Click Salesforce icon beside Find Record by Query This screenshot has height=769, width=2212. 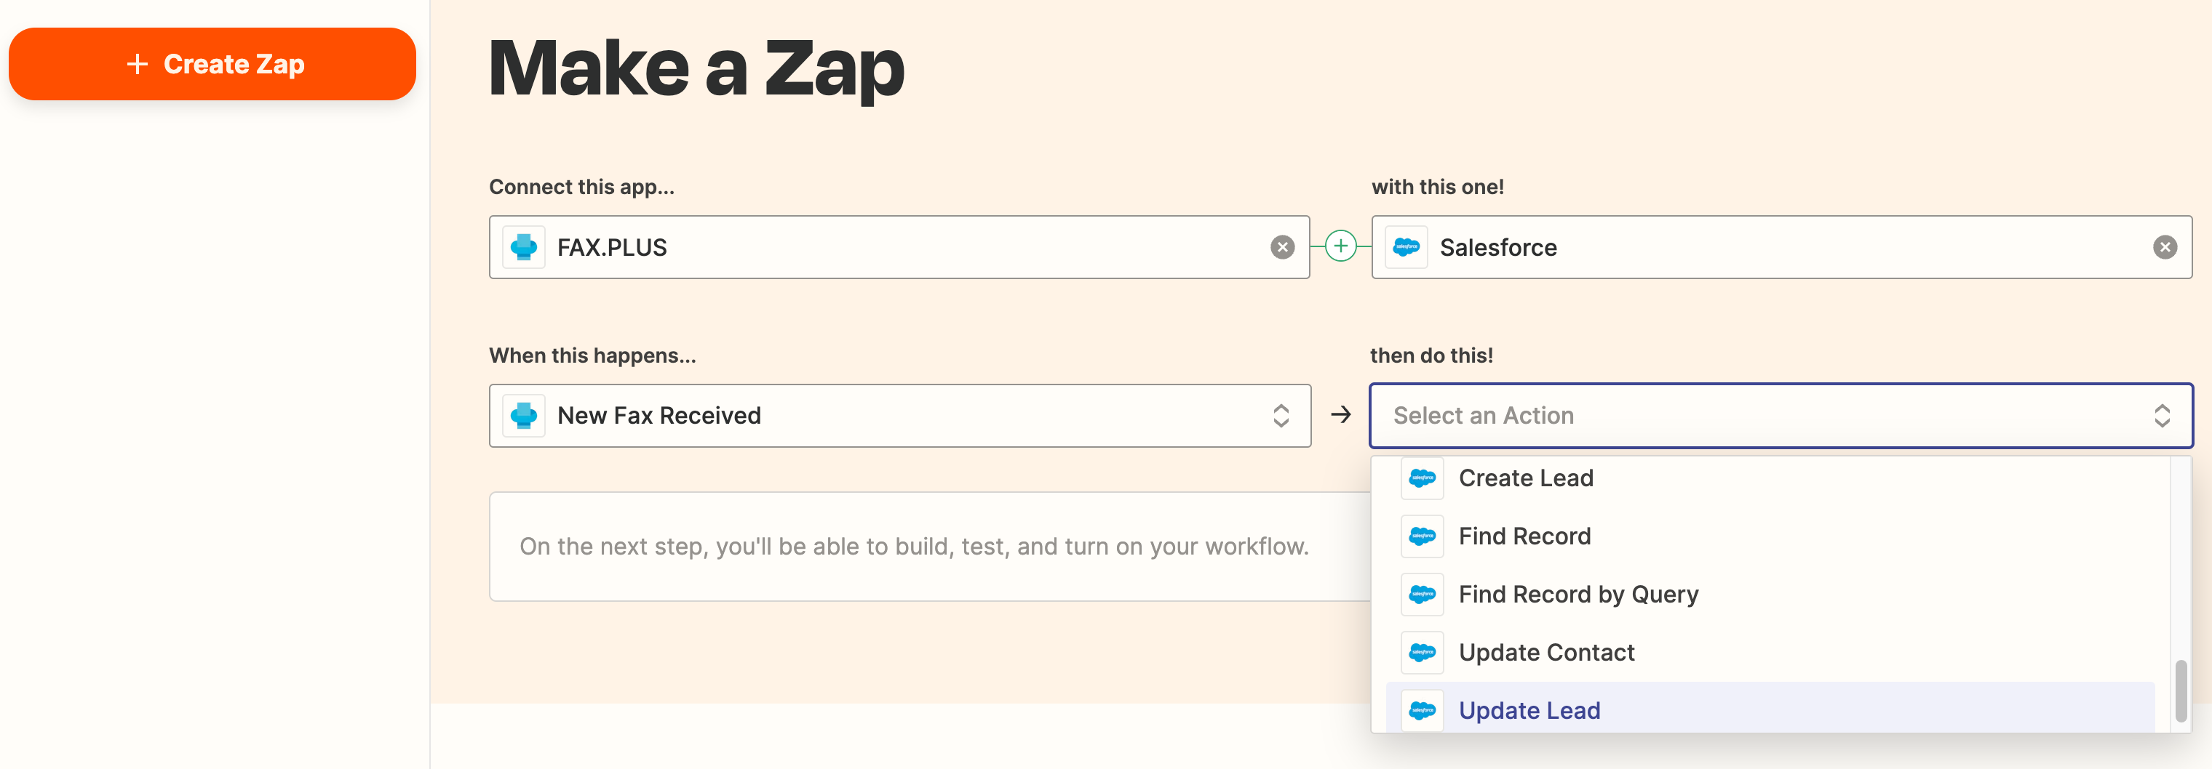tap(1422, 595)
